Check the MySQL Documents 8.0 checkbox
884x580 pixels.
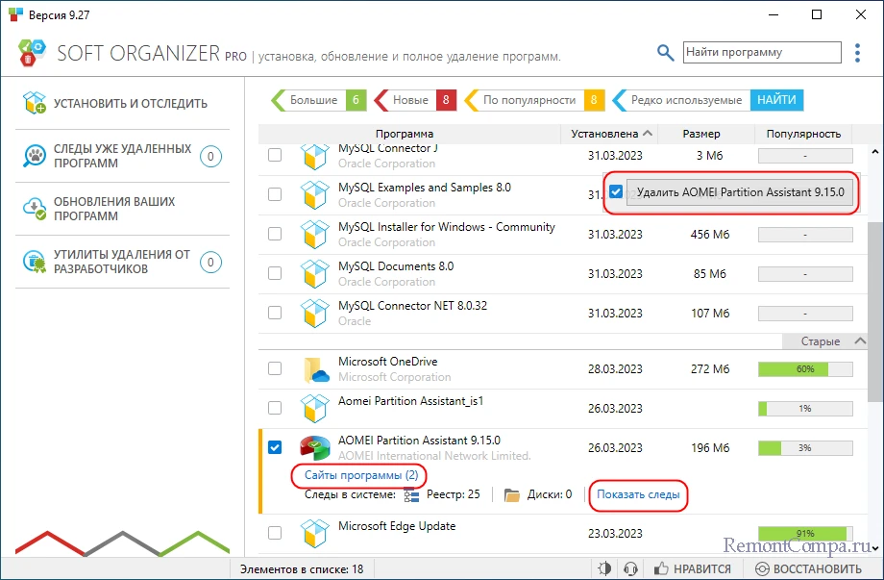(275, 273)
